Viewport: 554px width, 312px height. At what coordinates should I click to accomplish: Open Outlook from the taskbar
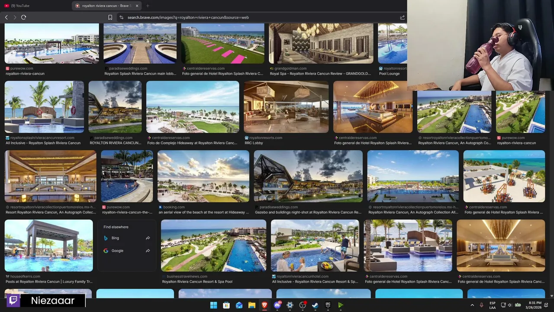click(x=239, y=305)
